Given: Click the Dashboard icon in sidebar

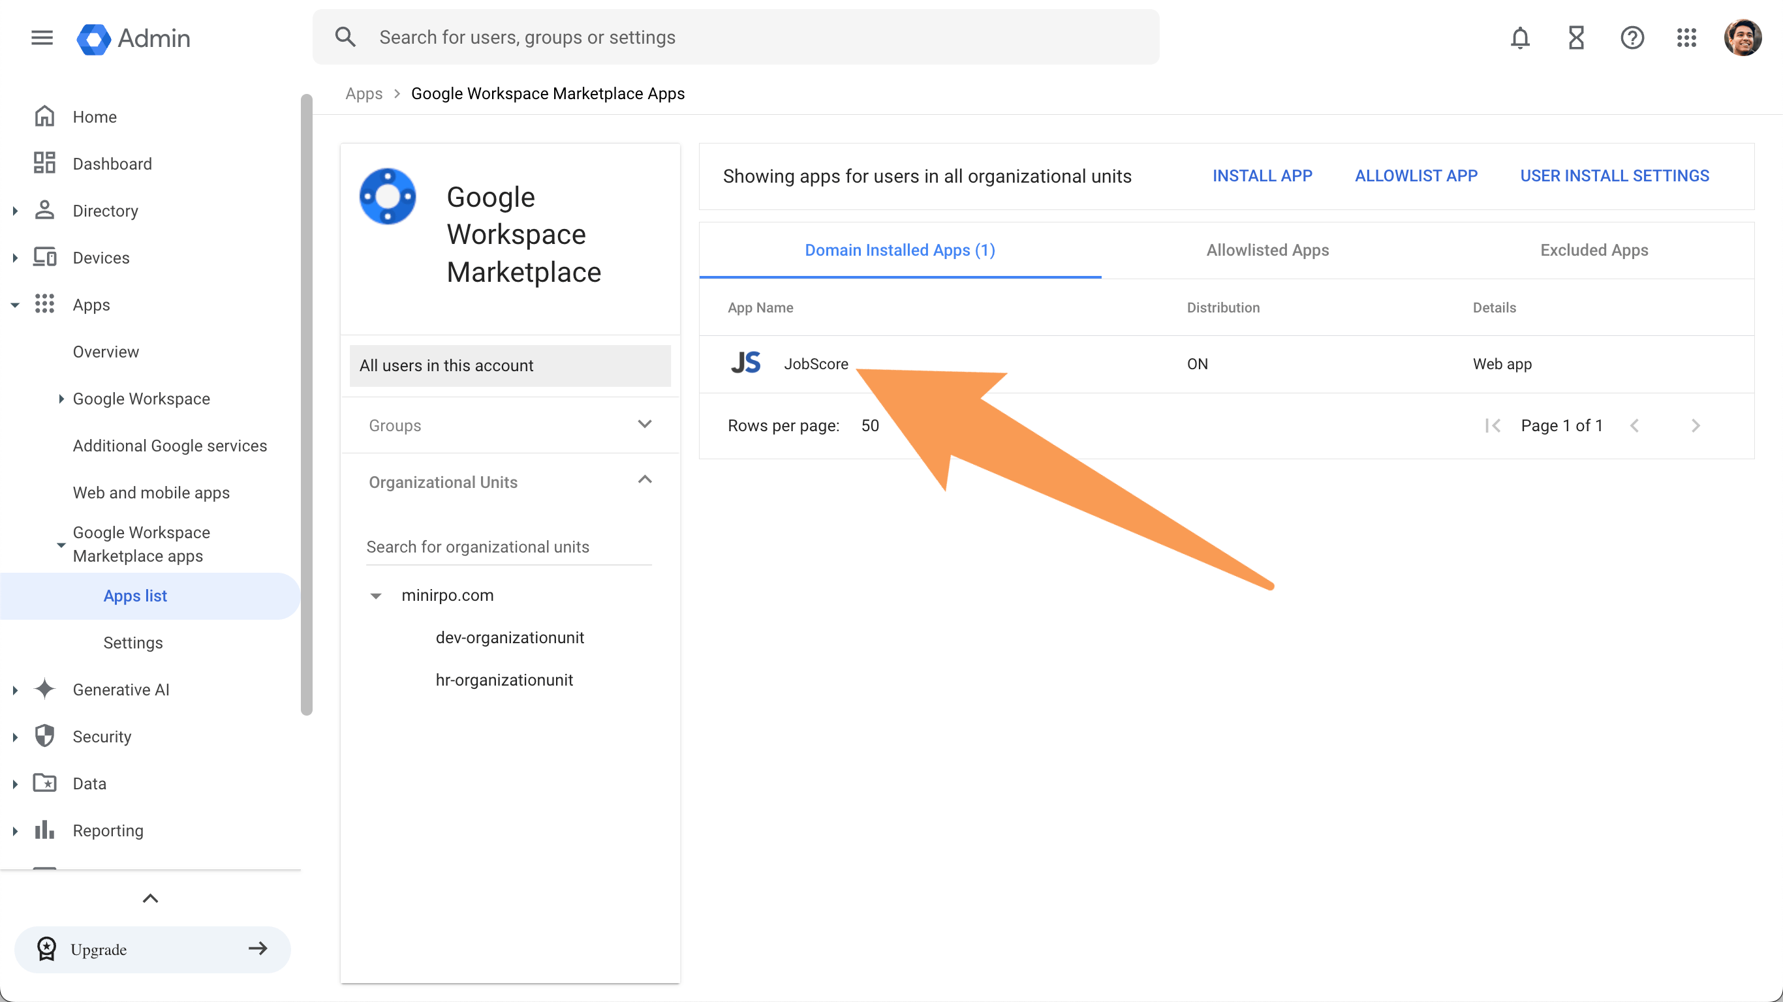Looking at the screenshot, I should [x=45, y=163].
